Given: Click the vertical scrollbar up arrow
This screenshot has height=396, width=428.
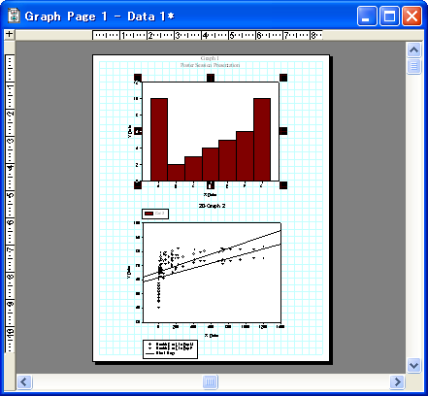Looking at the screenshot, I should (x=413, y=49).
